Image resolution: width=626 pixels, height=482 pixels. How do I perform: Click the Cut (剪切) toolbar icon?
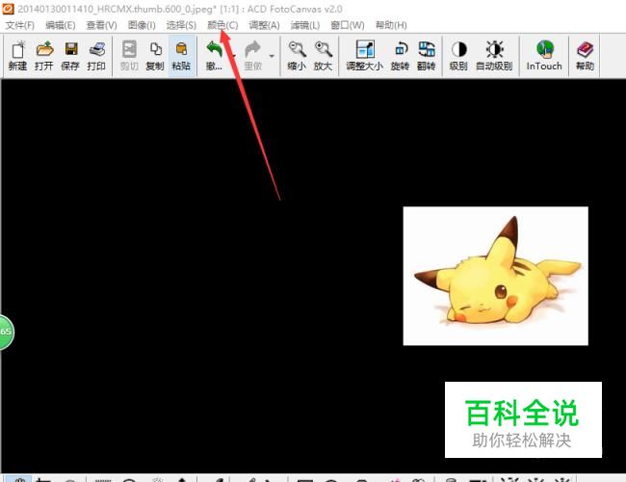[129, 56]
